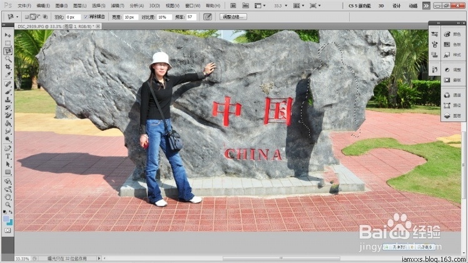Open the Layer (图层) menu
Screen dimensions: 468x263
coord(79,6)
